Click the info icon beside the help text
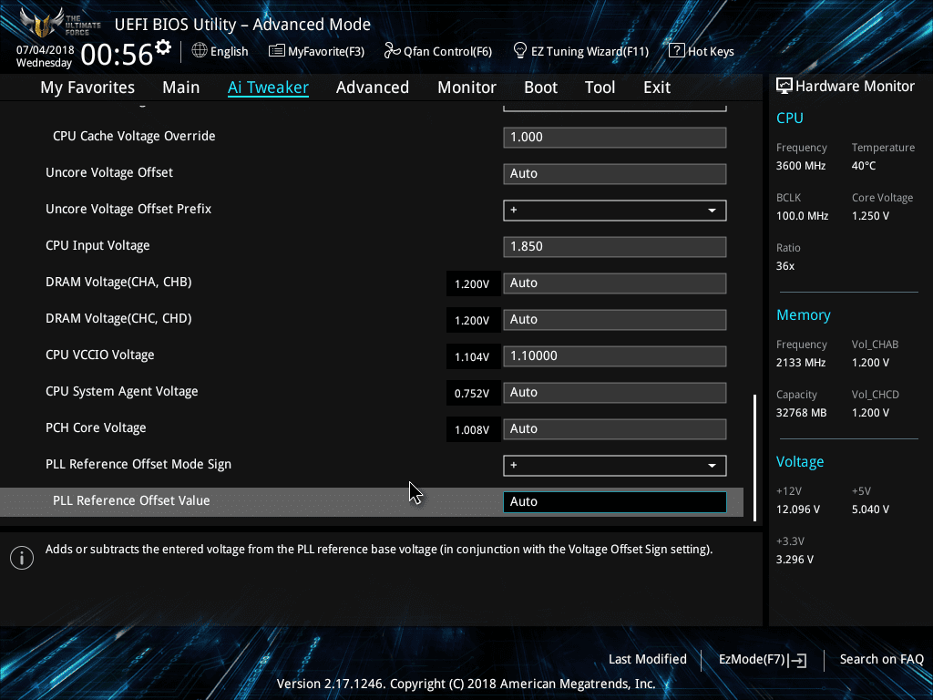 point(22,558)
